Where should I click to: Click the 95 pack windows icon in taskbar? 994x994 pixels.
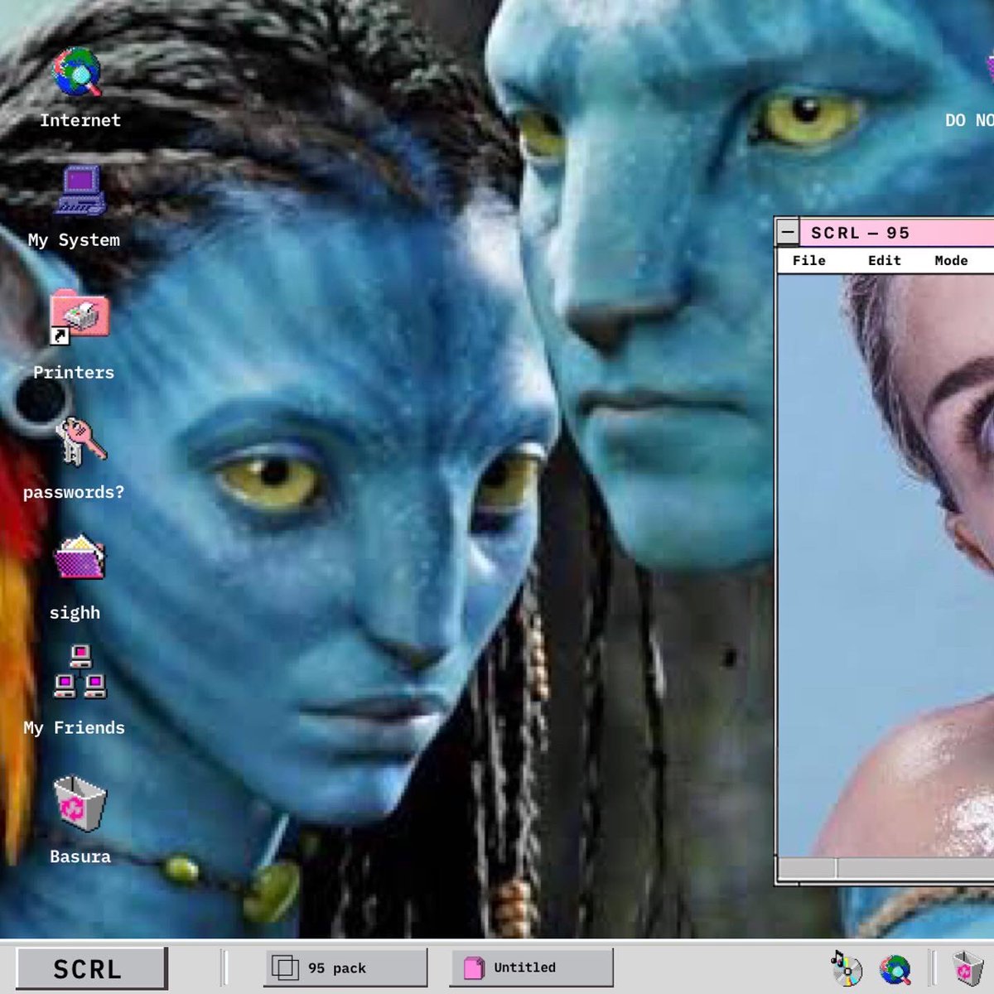tap(285, 967)
